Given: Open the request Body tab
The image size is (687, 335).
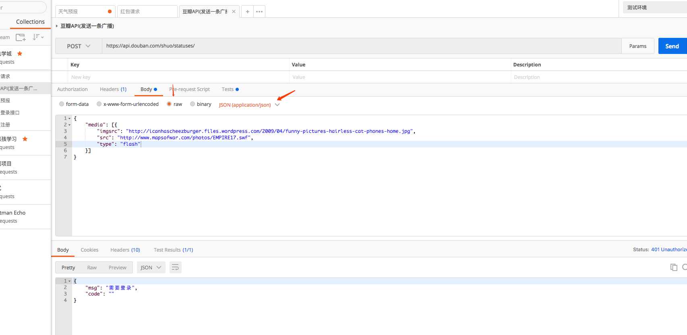Looking at the screenshot, I should coord(149,89).
